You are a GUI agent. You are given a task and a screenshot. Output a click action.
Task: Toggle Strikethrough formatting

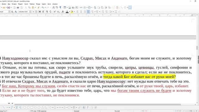click(50, 12)
